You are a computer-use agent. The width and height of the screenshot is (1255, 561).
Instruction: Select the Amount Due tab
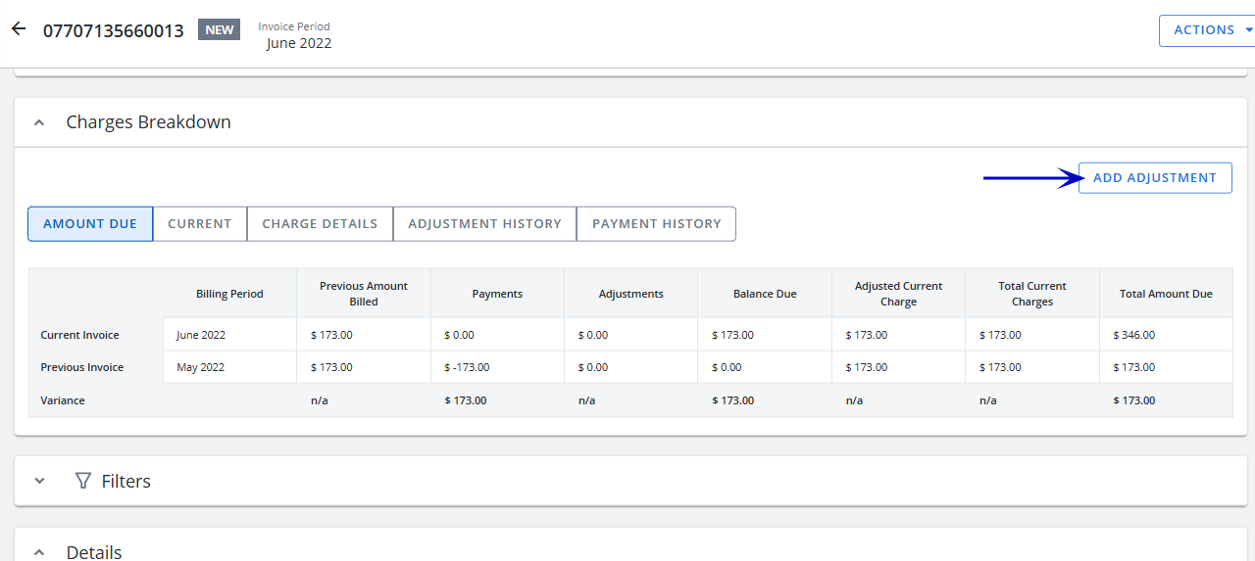(90, 224)
